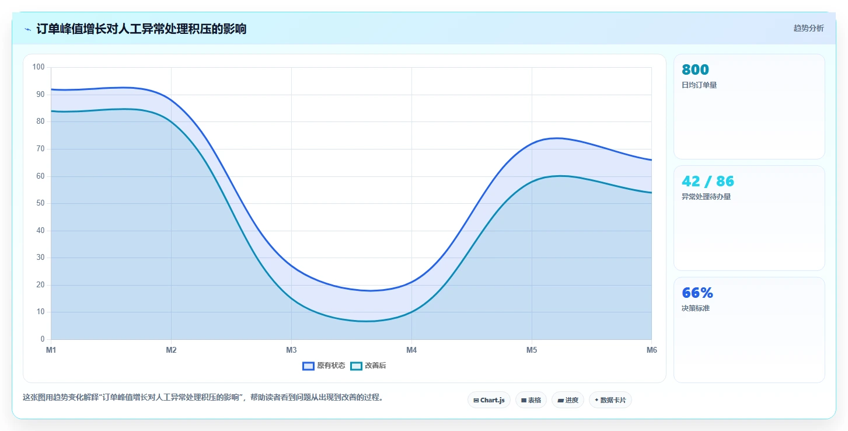Select the 表格 tag chip
The width and height of the screenshot is (848, 431).
pyautogui.click(x=531, y=400)
